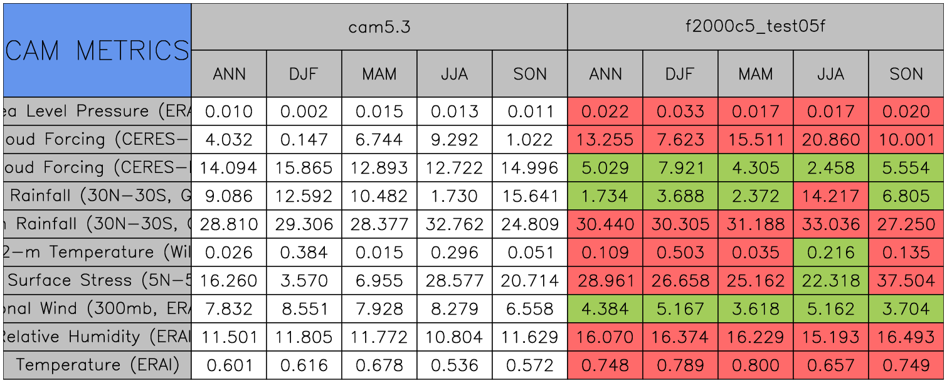Select the Relative Humidity row label

[97, 337]
